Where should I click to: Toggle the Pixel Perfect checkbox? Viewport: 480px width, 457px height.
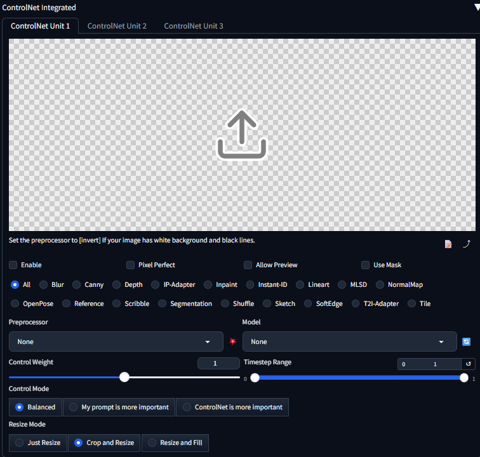pyautogui.click(x=131, y=265)
